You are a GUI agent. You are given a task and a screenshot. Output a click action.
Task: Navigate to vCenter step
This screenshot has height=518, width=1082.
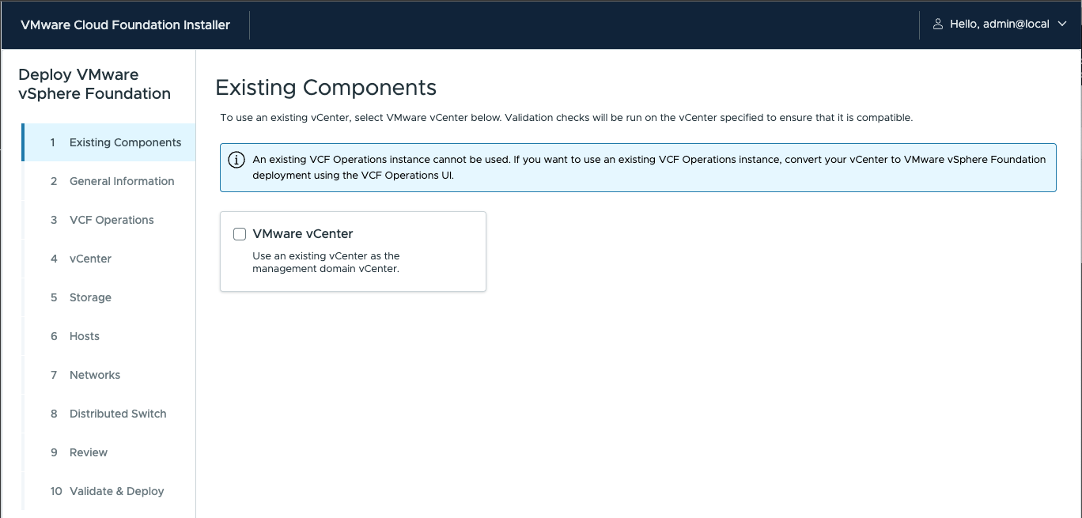pyautogui.click(x=90, y=259)
